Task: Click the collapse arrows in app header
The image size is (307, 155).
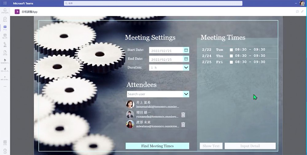Action: pyautogui.click(x=302, y=12)
